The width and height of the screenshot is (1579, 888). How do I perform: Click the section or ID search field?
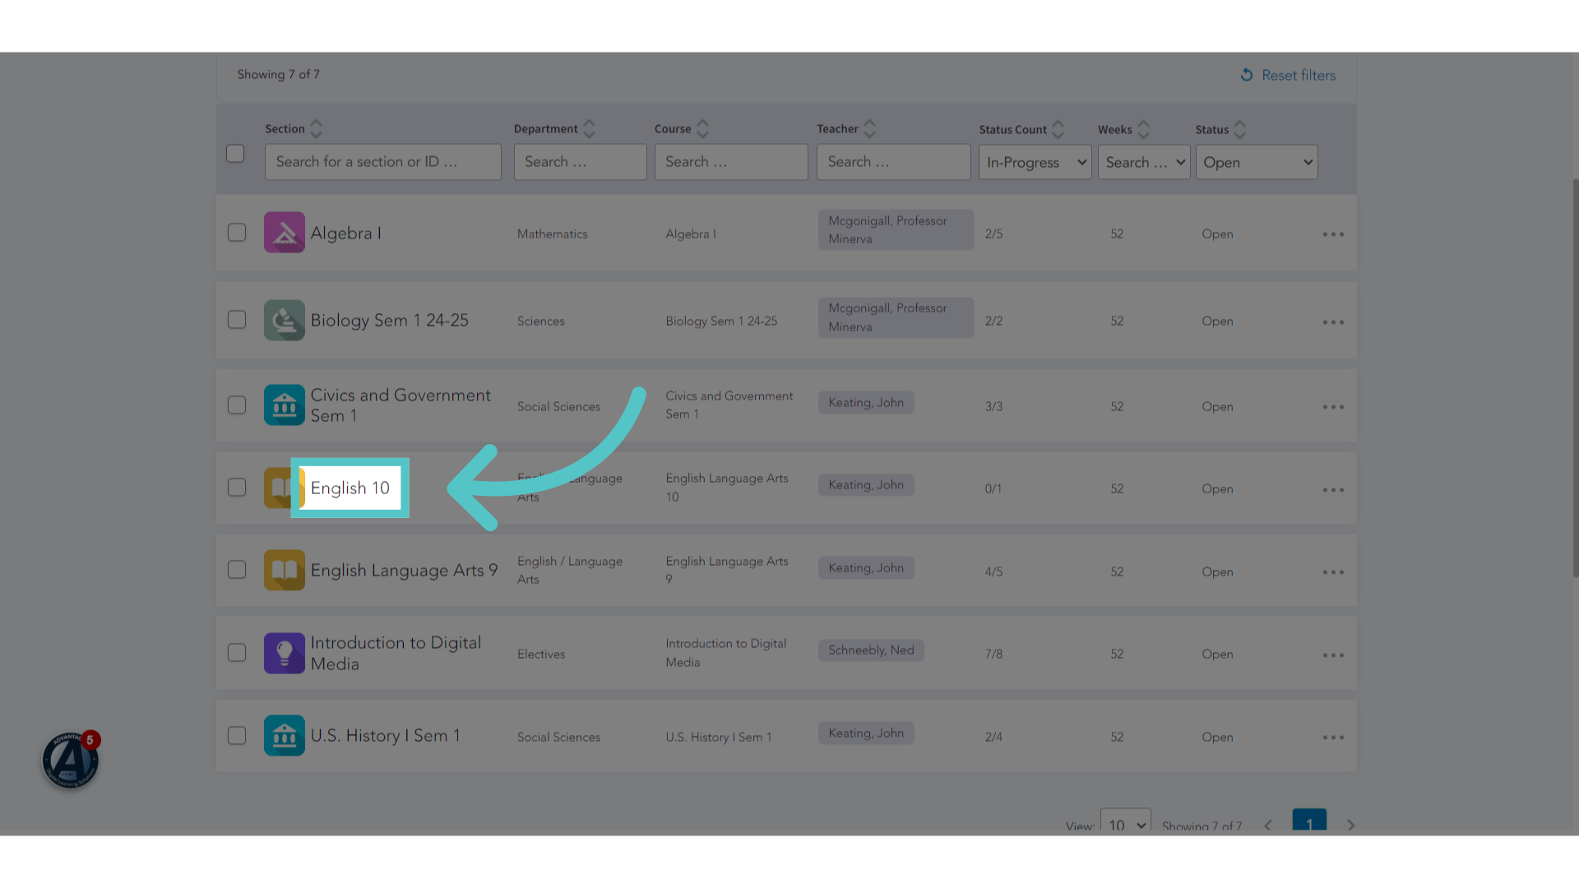tap(383, 162)
